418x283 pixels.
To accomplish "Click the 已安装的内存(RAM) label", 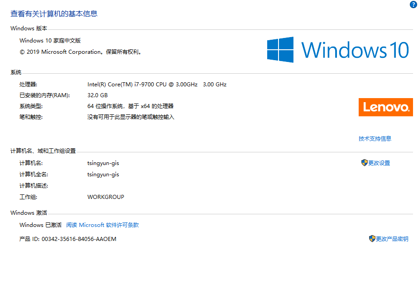I will [x=44, y=95].
